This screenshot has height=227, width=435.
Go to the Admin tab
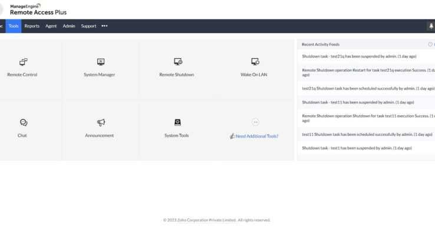(69, 26)
